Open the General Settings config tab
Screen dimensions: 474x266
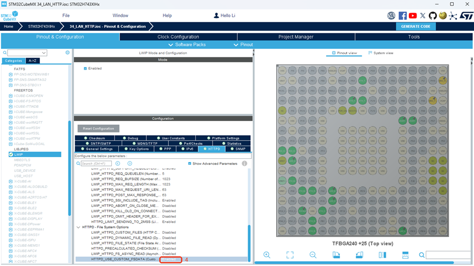[96, 149]
